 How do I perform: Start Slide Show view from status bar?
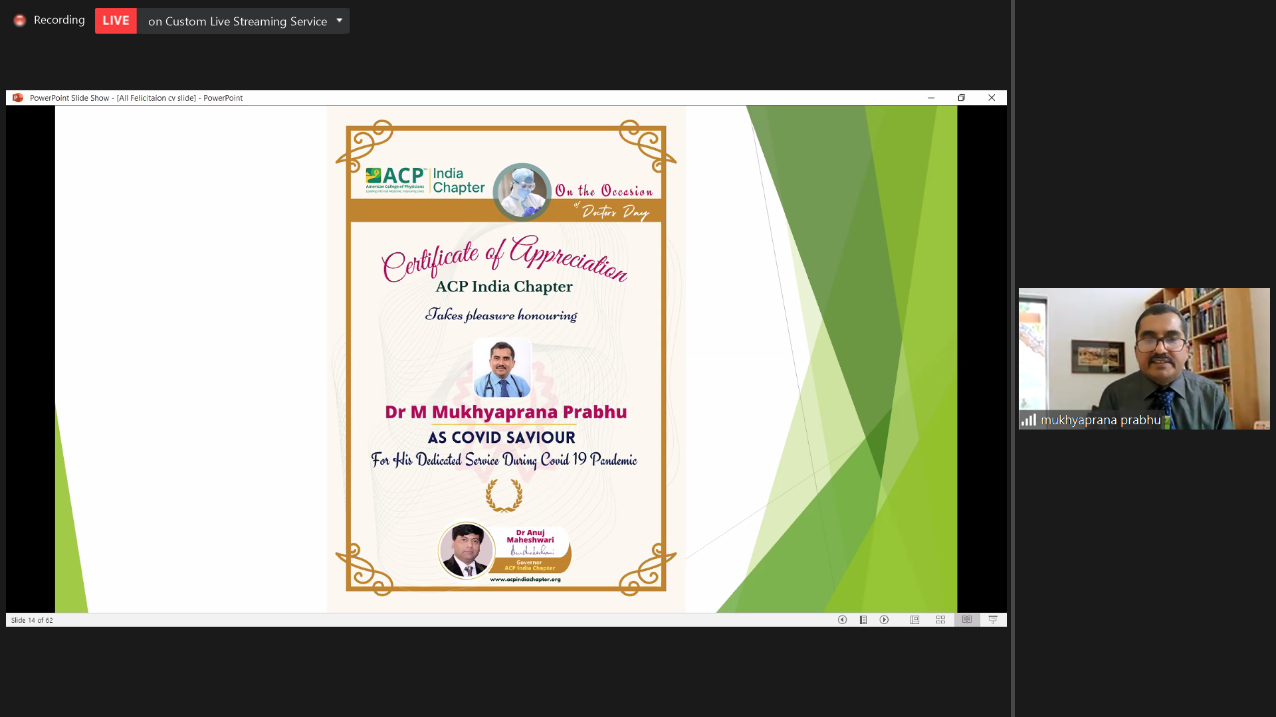(993, 619)
